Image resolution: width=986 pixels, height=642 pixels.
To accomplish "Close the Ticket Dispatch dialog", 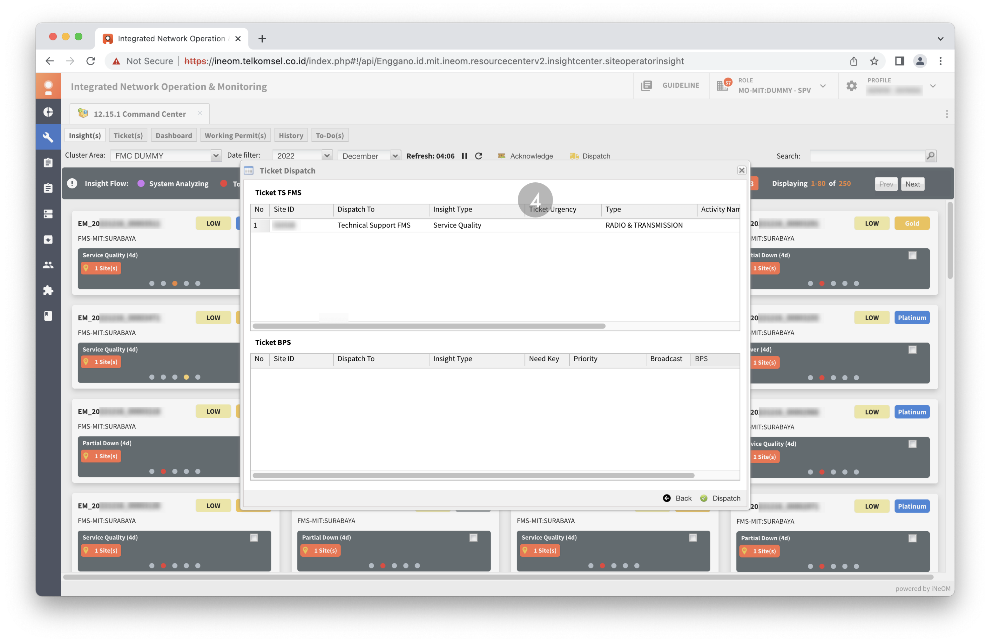I will (742, 170).
